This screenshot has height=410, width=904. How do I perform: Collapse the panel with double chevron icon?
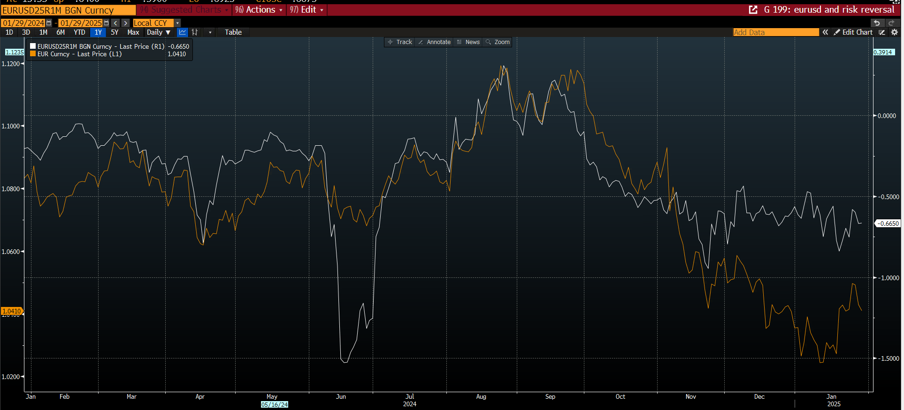click(825, 32)
